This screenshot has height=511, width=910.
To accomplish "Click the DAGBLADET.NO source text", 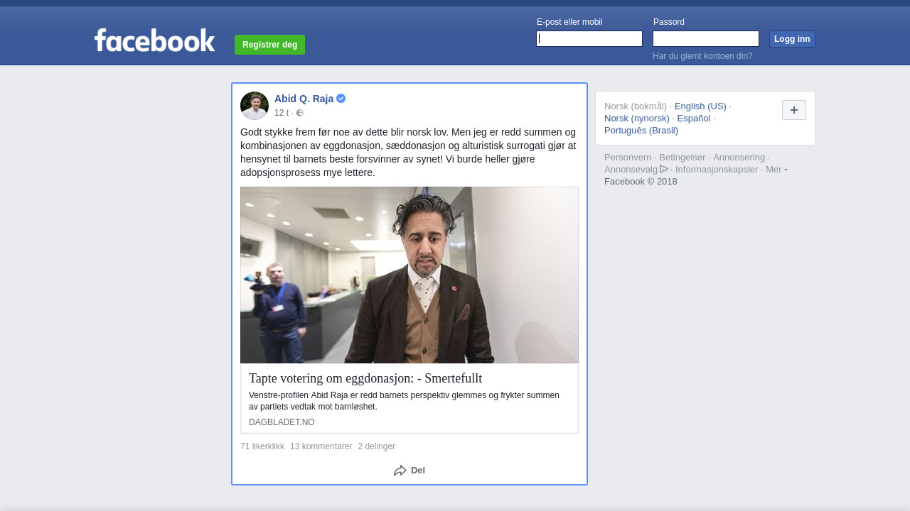I will click(x=282, y=422).
